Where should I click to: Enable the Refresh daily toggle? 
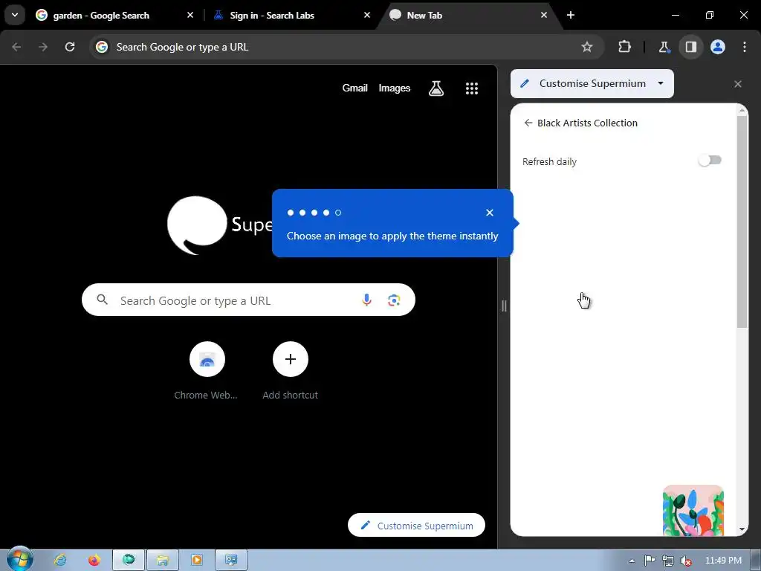click(x=710, y=161)
